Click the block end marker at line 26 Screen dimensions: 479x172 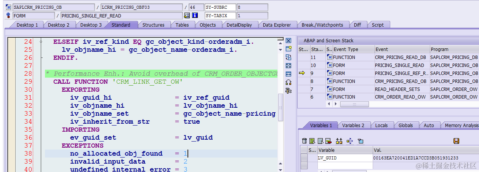(x=41, y=58)
